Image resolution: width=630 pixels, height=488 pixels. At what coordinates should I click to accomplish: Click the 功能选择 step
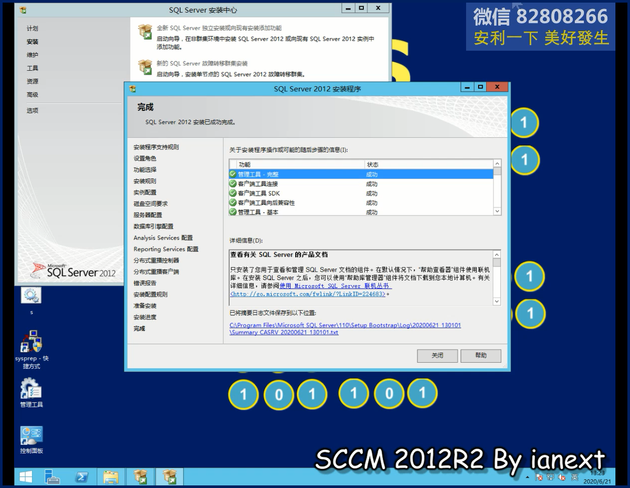tap(145, 170)
